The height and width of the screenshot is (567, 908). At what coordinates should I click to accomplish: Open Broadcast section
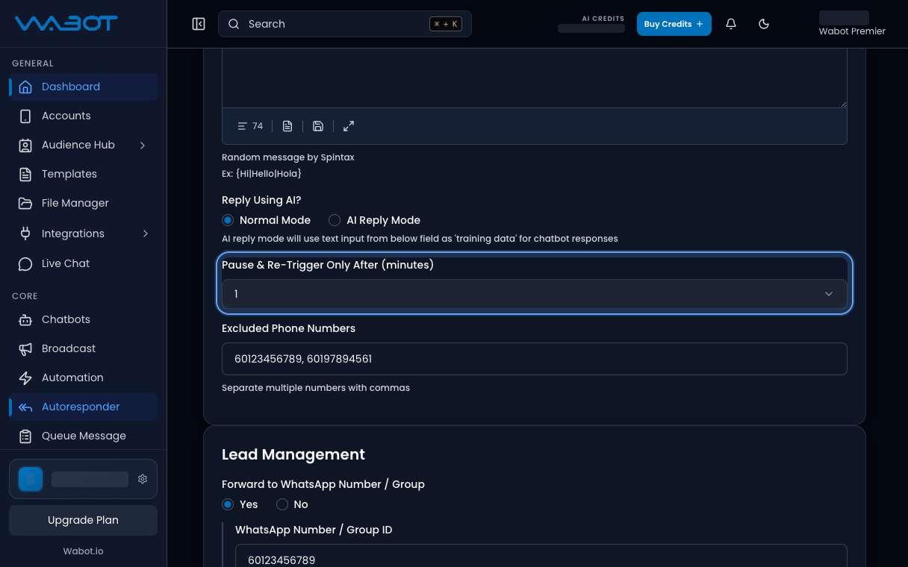coord(83,348)
